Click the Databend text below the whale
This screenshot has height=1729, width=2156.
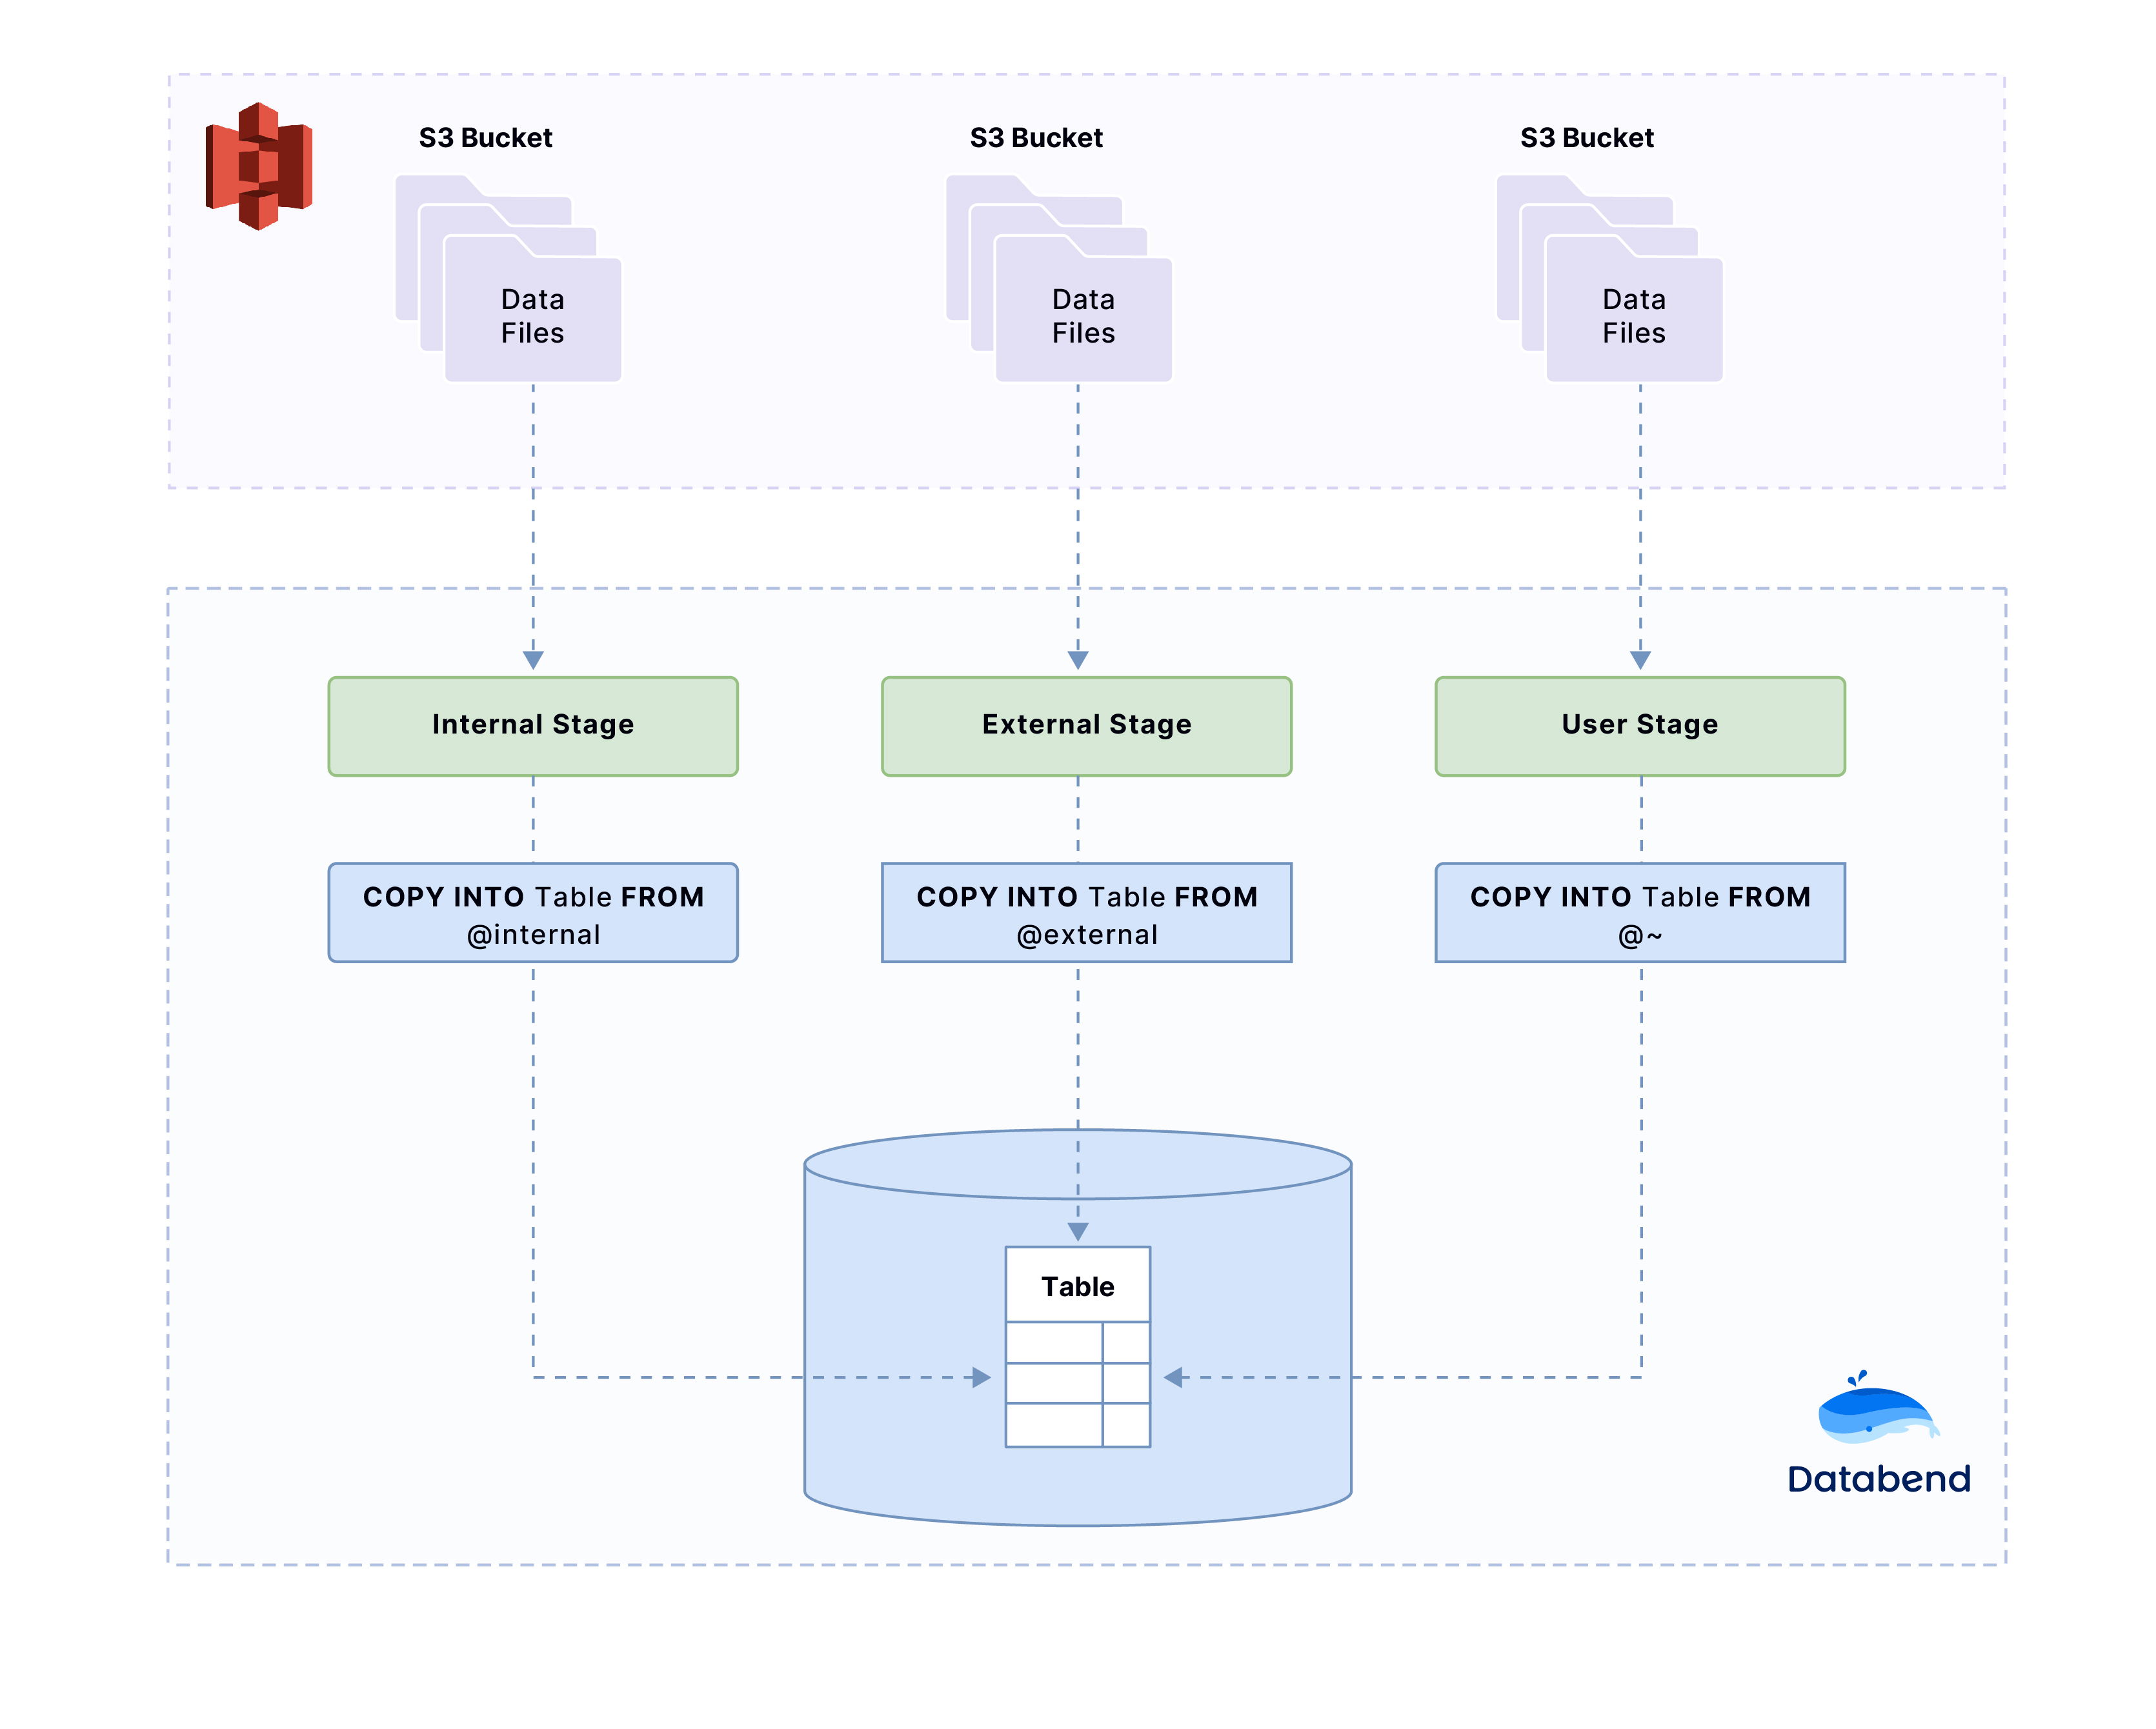coord(1878,1479)
